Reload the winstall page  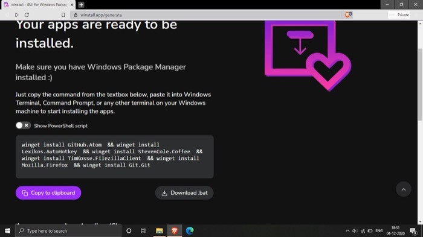click(27, 15)
